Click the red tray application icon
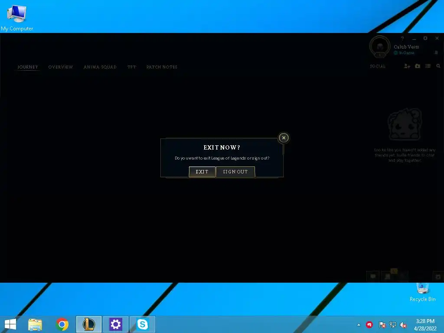The width and height of the screenshot is (444, 333). point(369,325)
